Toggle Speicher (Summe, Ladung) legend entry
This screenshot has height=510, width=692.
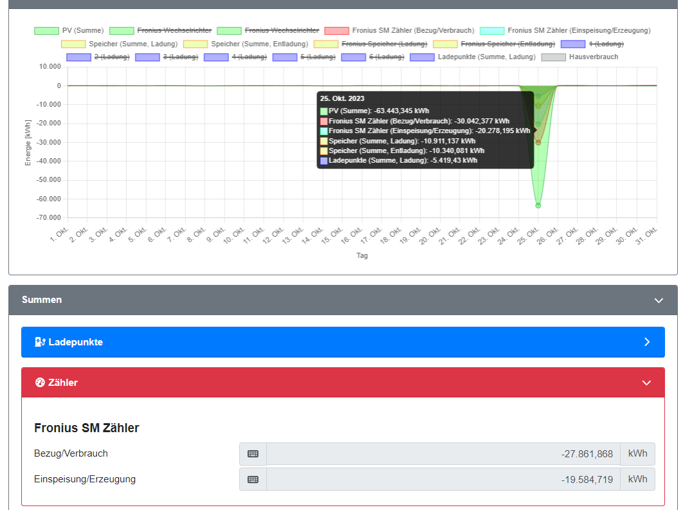119,44
